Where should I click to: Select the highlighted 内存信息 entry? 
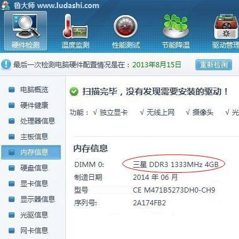[x=31, y=152]
